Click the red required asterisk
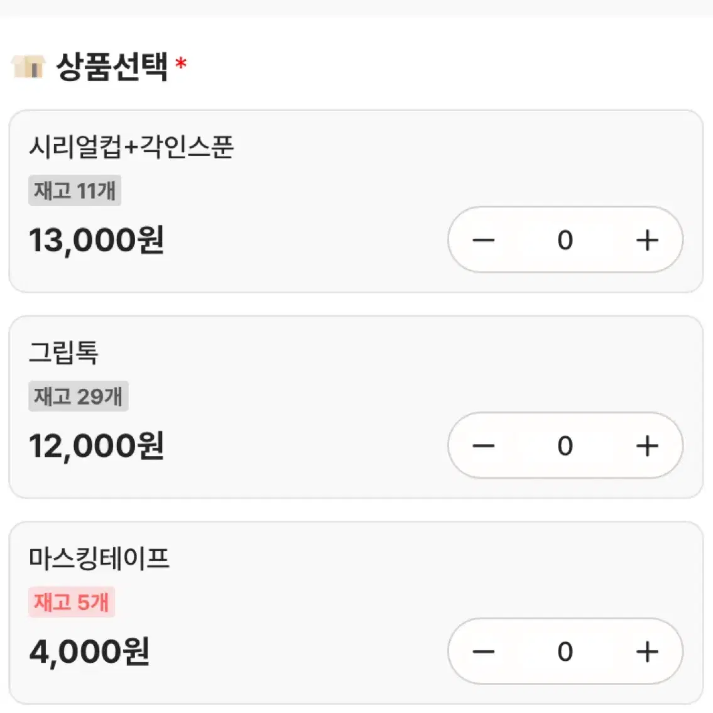The width and height of the screenshot is (713, 713). (x=181, y=63)
